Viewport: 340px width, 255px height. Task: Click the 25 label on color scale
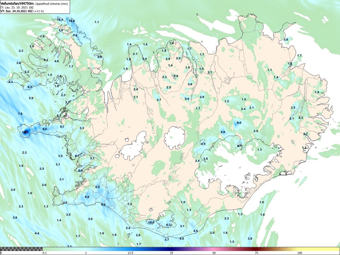pos(172,253)
